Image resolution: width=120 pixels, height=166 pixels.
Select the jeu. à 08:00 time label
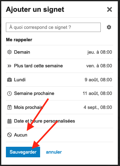(x=99, y=52)
